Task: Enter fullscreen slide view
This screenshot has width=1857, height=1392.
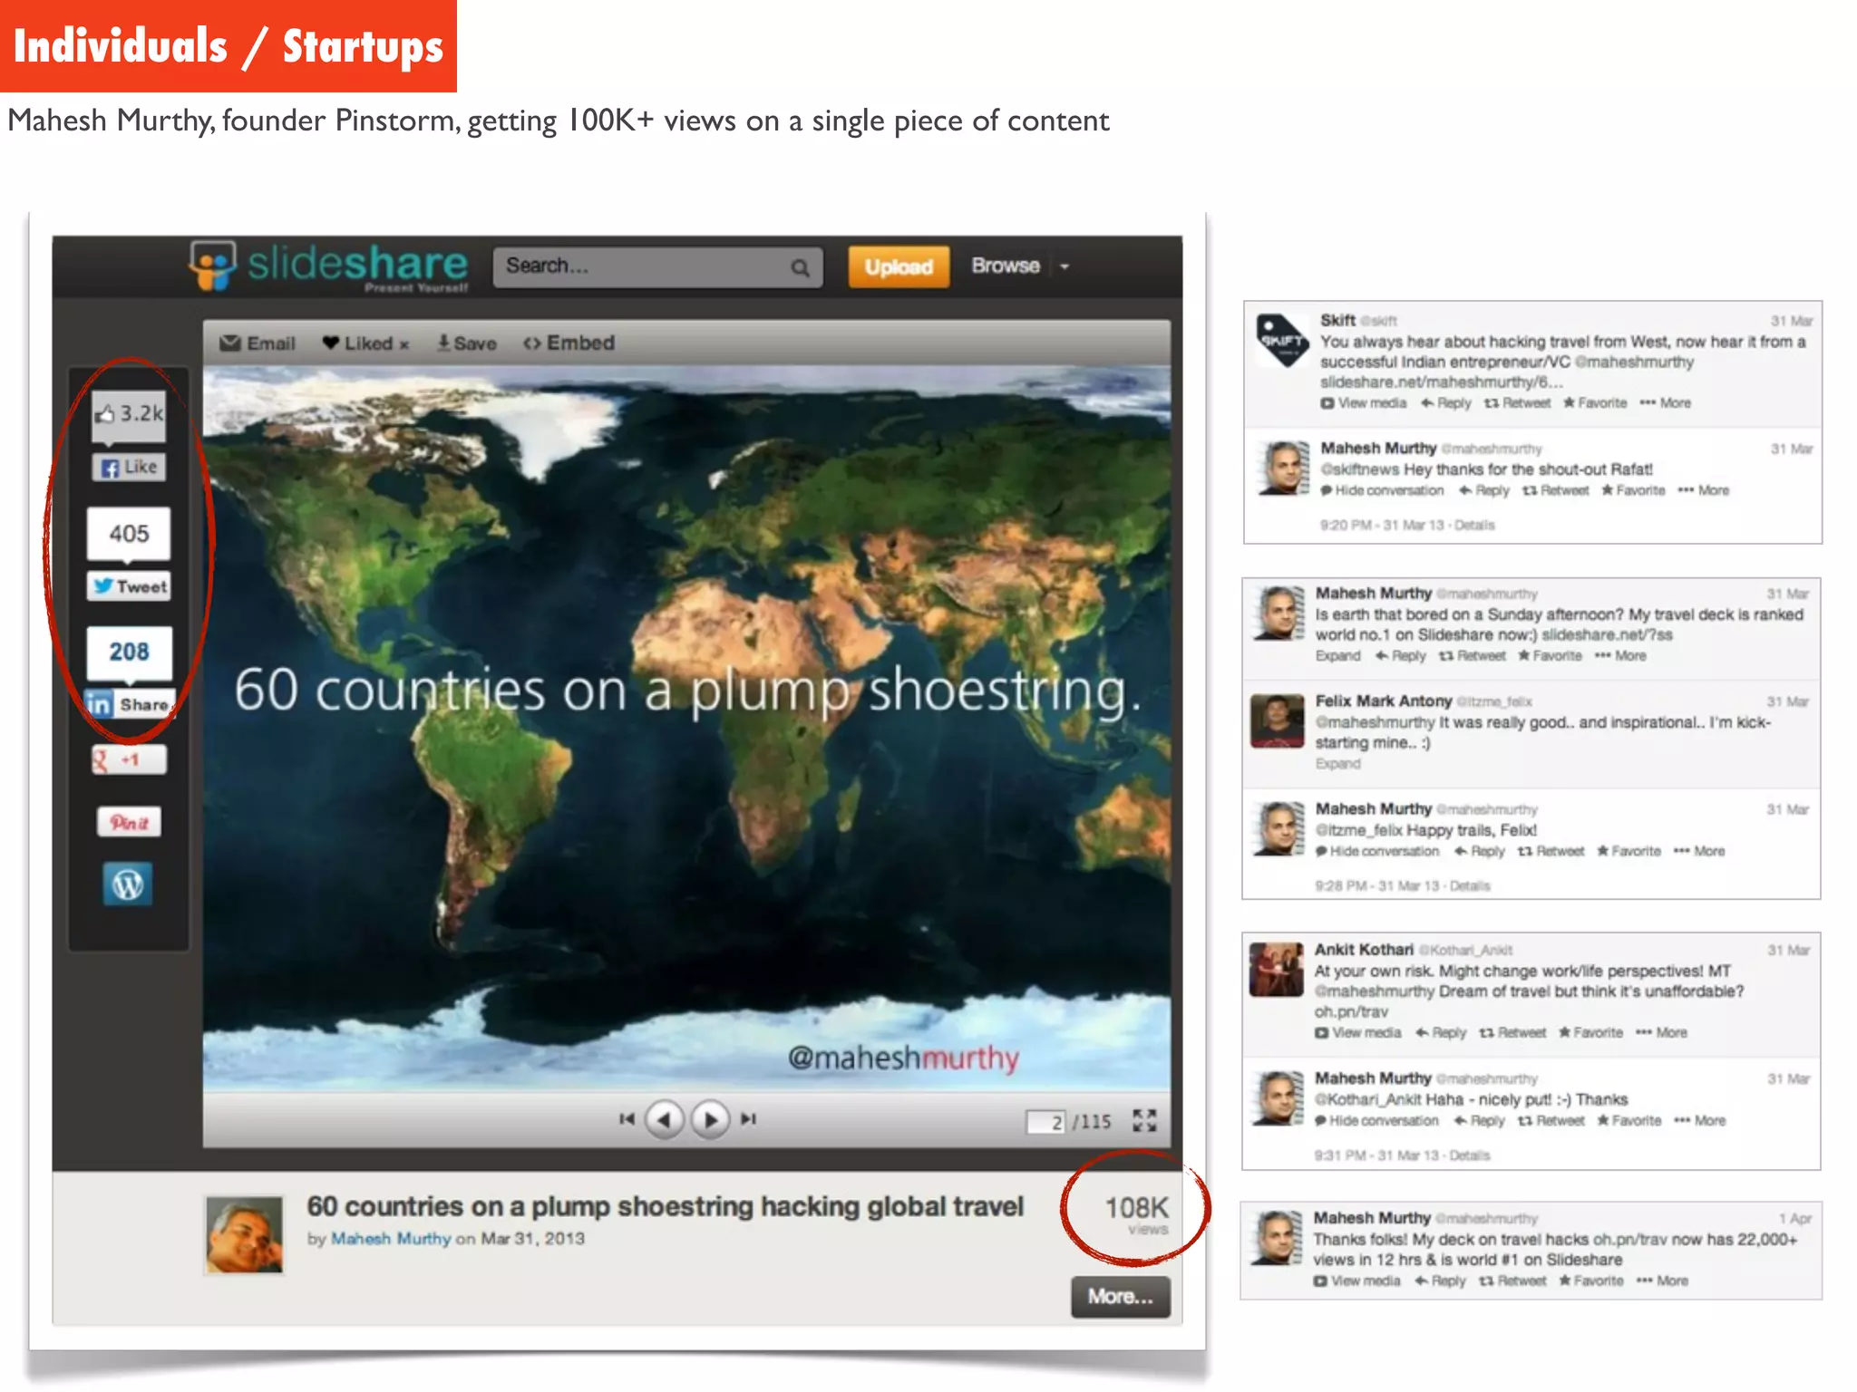Action: [x=1144, y=1121]
